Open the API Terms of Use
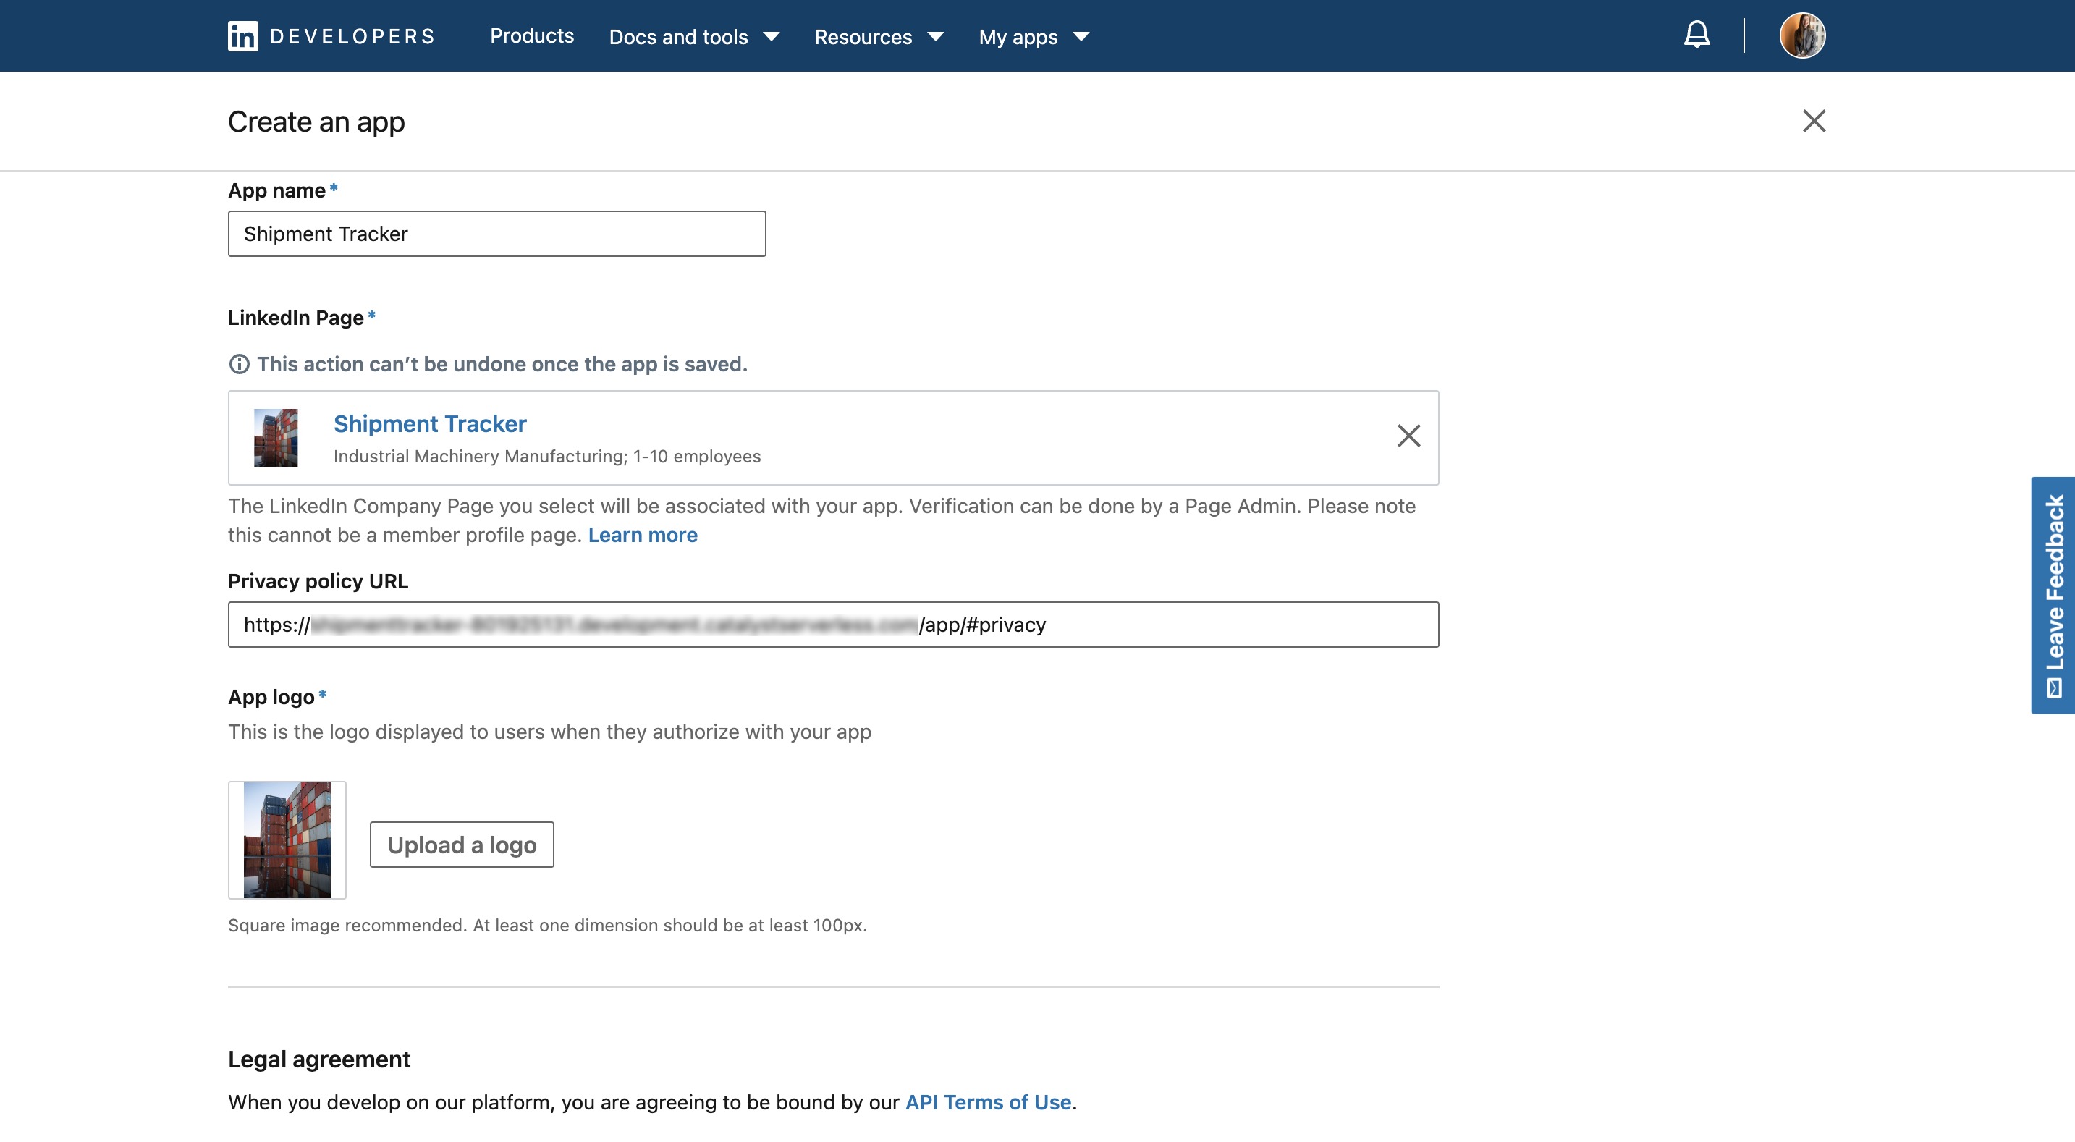This screenshot has width=2075, height=1142. [x=987, y=1101]
